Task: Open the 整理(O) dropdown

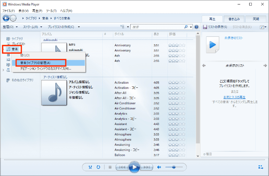Action: click(10, 27)
